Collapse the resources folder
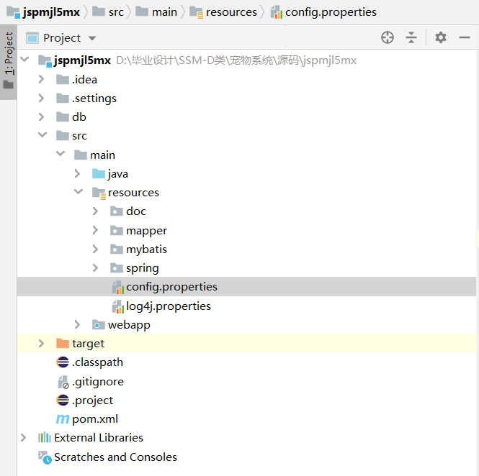 coord(78,193)
